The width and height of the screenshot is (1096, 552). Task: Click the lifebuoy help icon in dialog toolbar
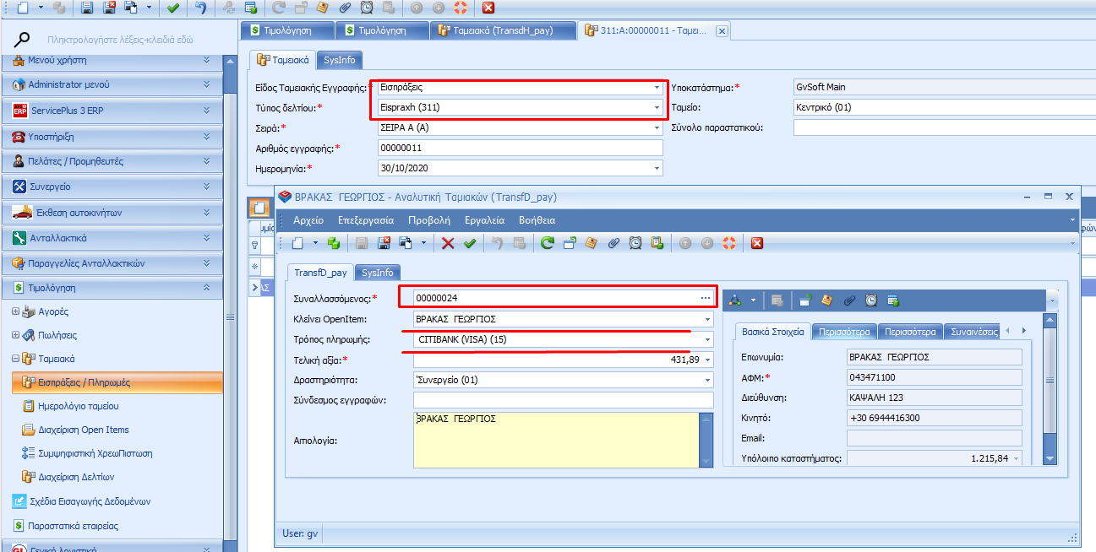[729, 243]
